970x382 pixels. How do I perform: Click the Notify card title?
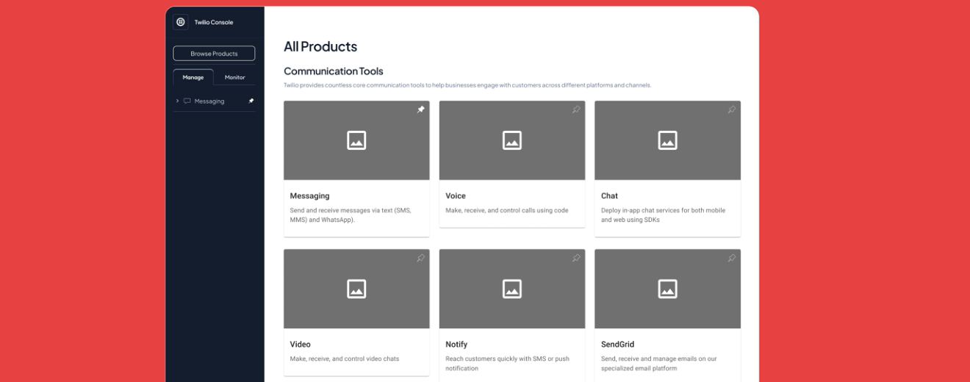[x=456, y=345]
